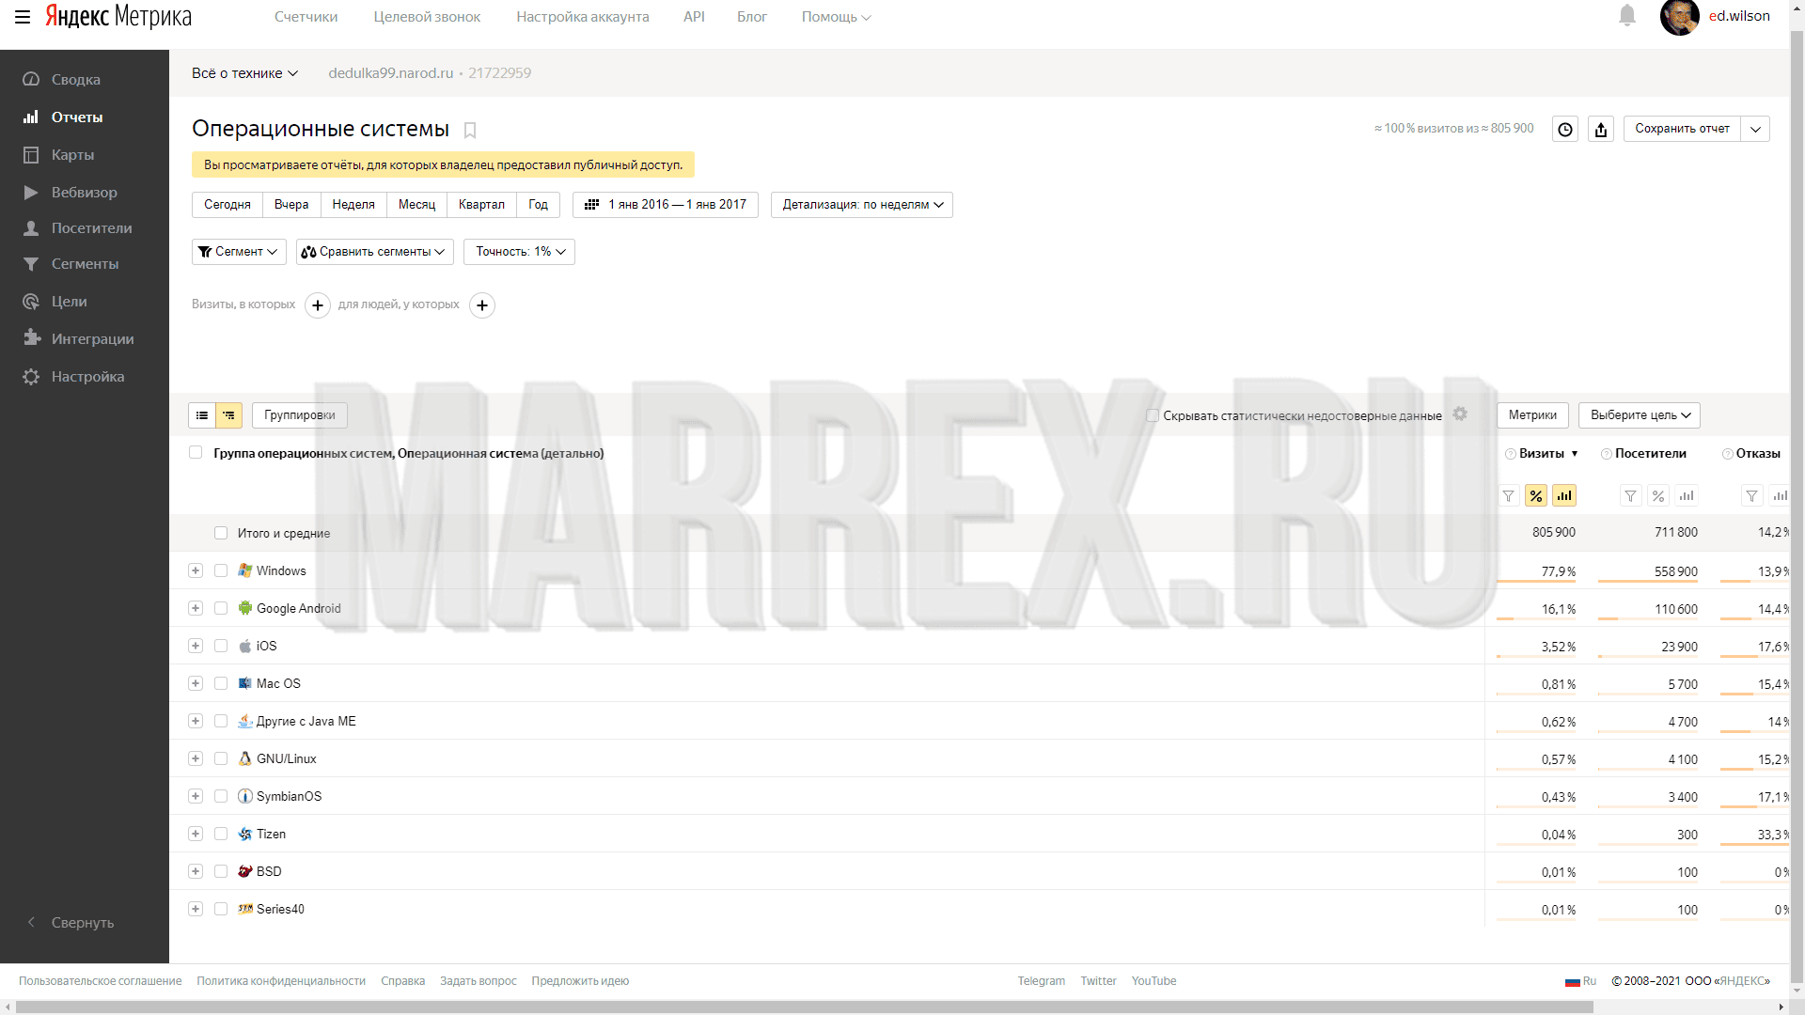This screenshot has width=1805, height=1015.
Task: Click the clock history icon
Action: 1565,130
